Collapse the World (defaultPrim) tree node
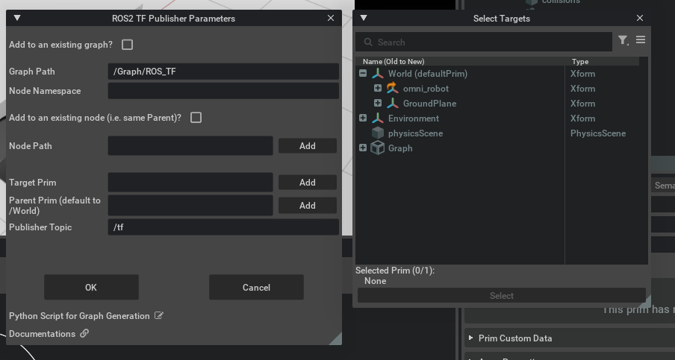 point(363,74)
